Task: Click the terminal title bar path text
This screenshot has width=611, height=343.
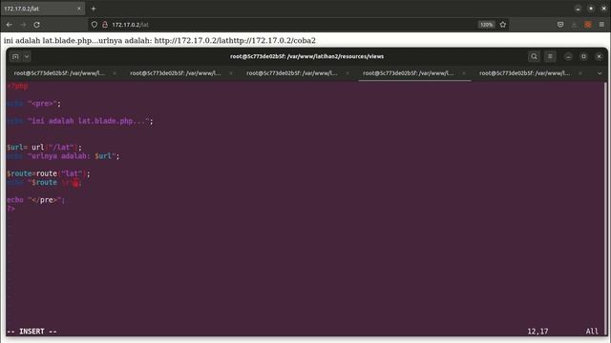Action: 306,57
